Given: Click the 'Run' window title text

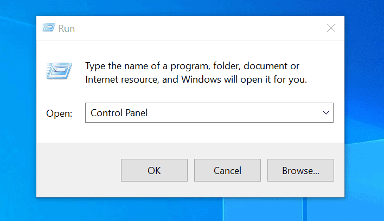Looking at the screenshot, I should [66, 29].
